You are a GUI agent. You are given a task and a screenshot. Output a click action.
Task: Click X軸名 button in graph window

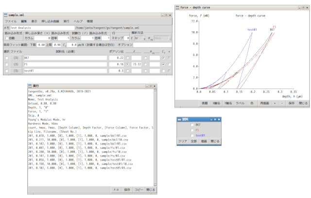(216, 103)
